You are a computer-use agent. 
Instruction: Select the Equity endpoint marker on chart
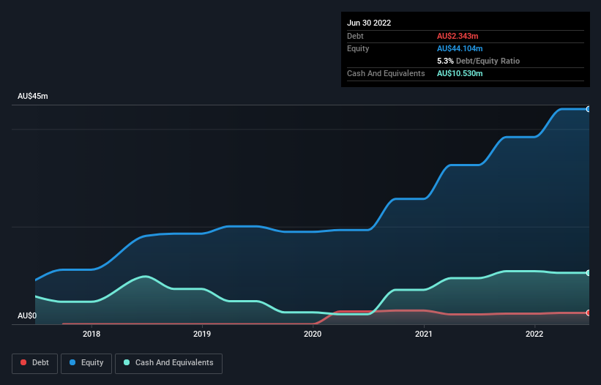tap(588, 109)
